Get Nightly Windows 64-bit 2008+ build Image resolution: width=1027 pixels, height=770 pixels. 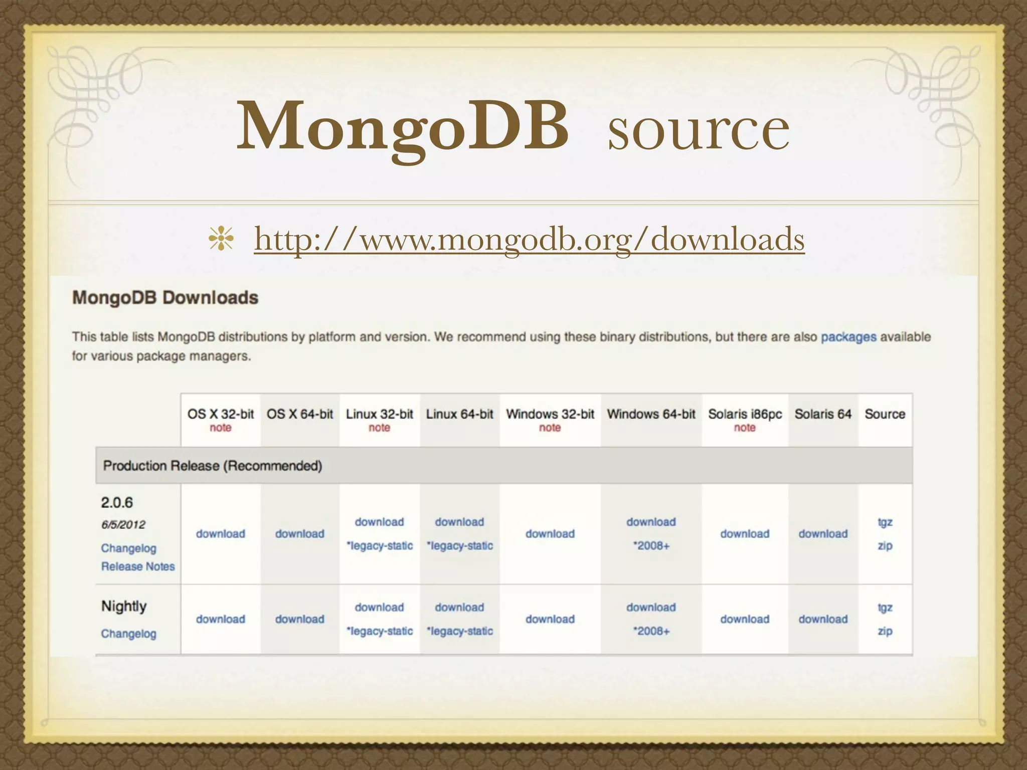(651, 631)
